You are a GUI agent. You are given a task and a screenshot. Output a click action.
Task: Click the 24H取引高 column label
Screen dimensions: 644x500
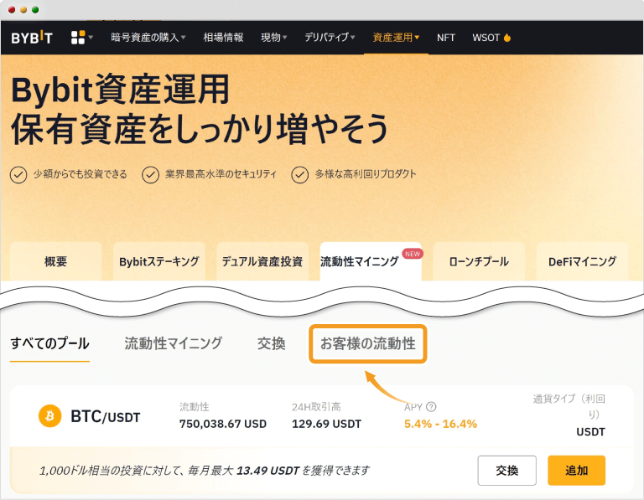coord(316,407)
